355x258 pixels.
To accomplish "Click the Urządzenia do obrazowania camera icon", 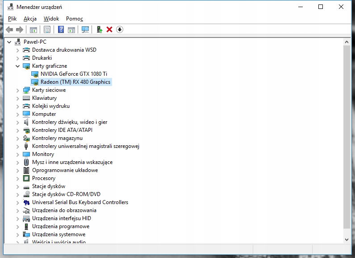I will point(26,211).
